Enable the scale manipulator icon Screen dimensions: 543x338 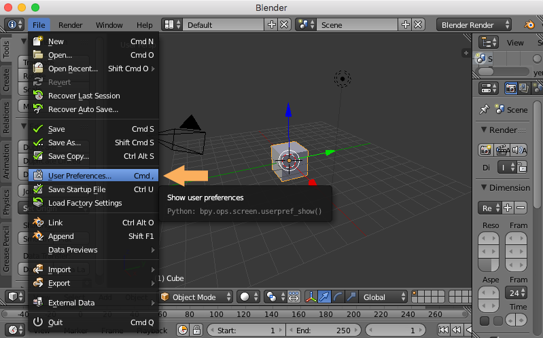click(x=351, y=297)
